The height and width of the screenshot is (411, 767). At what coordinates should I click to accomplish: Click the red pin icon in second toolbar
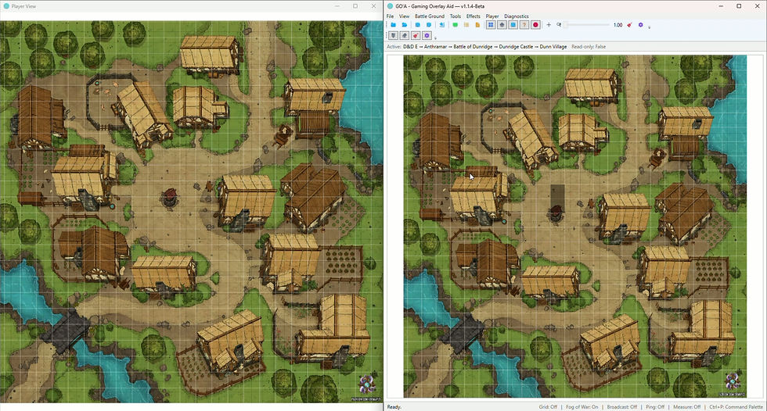pyautogui.click(x=416, y=36)
